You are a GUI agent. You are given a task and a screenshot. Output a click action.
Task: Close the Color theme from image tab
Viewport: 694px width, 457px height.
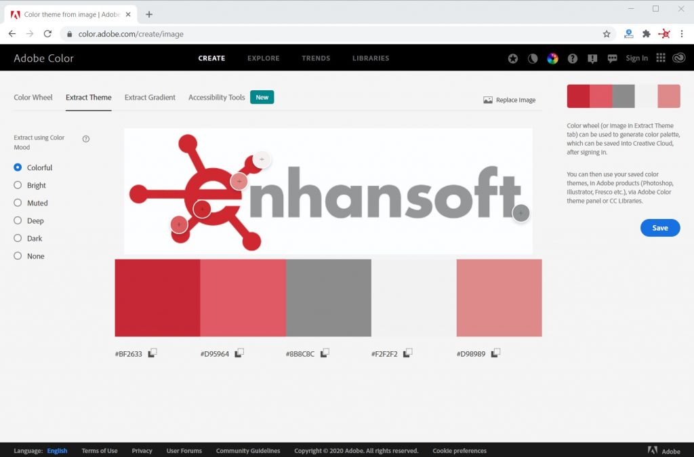[128, 15]
